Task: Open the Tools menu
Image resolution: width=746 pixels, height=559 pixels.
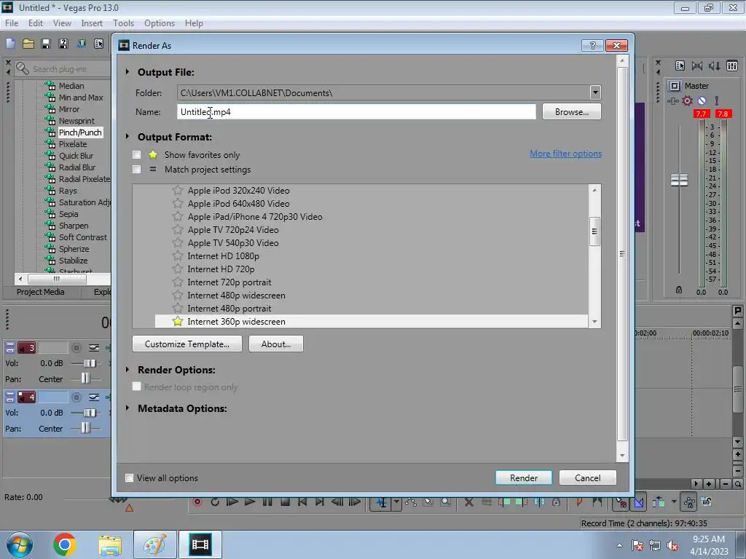Action: [123, 23]
